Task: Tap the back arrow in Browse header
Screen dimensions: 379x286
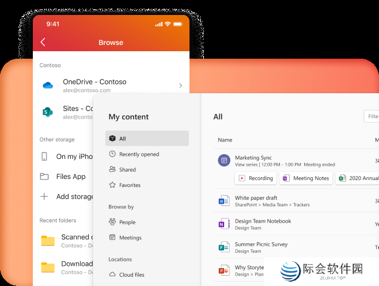Action: click(x=43, y=43)
